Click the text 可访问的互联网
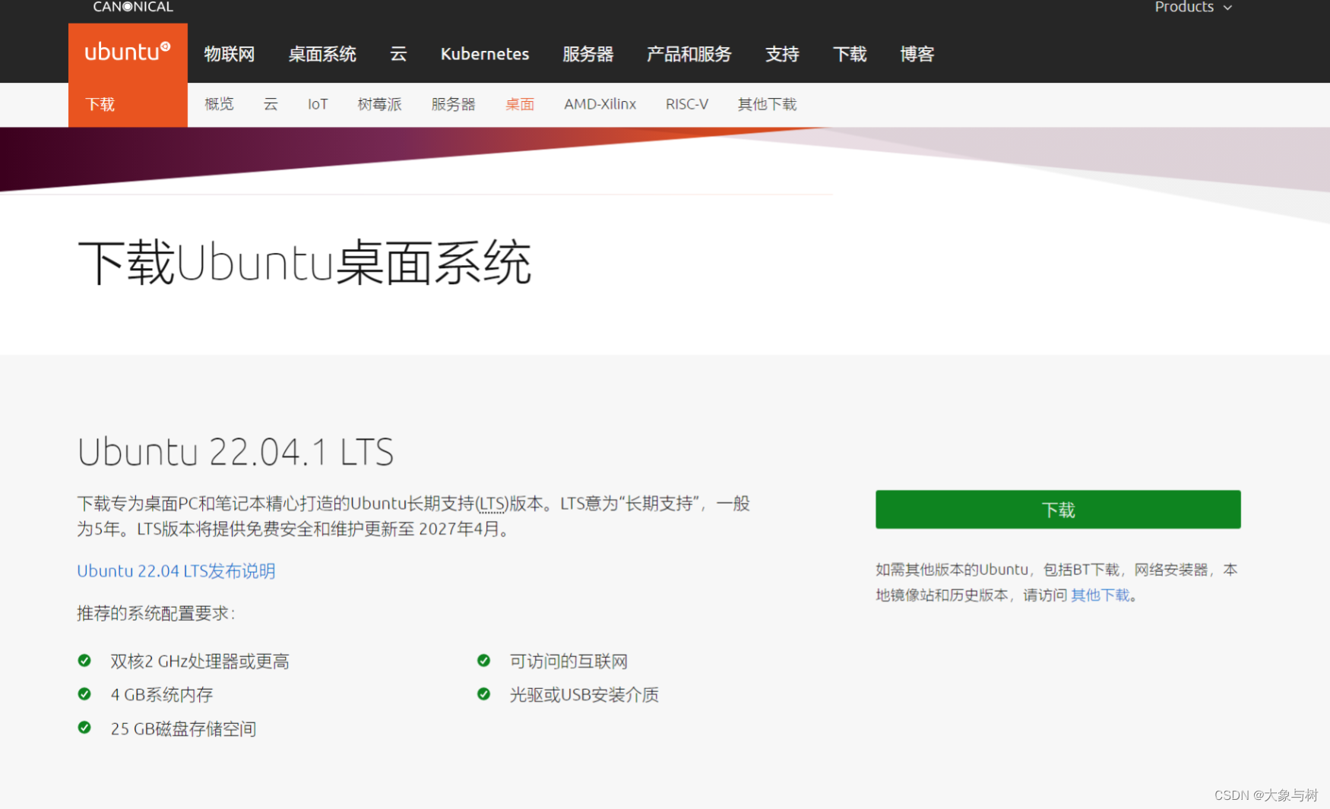Screen dimensions: 1330x809 pos(568,662)
